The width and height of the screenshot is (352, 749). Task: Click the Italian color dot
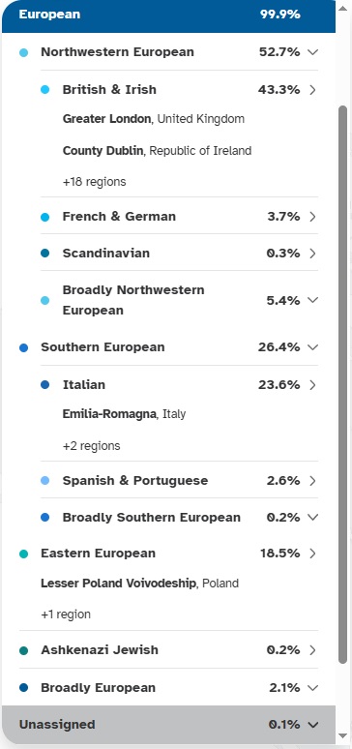pyautogui.click(x=44, y=385)
